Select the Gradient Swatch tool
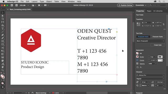Image resolution: width=168 pixels, height=94 pixels. pos(3,54)
